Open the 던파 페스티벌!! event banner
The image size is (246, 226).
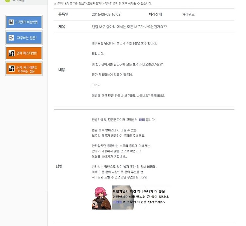click(24, 53)
